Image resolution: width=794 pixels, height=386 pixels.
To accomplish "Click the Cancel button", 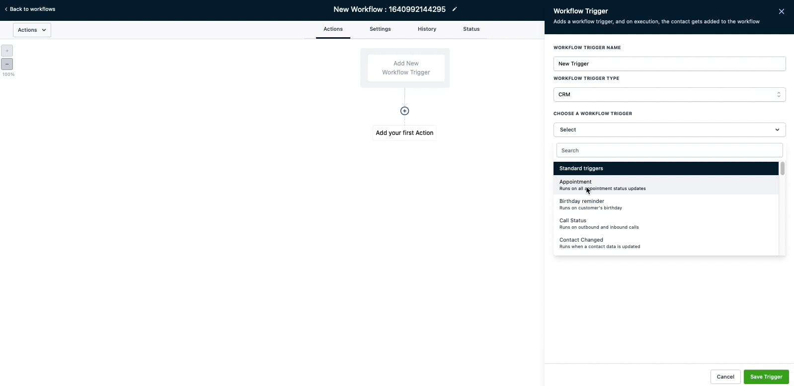I will 725,377.
